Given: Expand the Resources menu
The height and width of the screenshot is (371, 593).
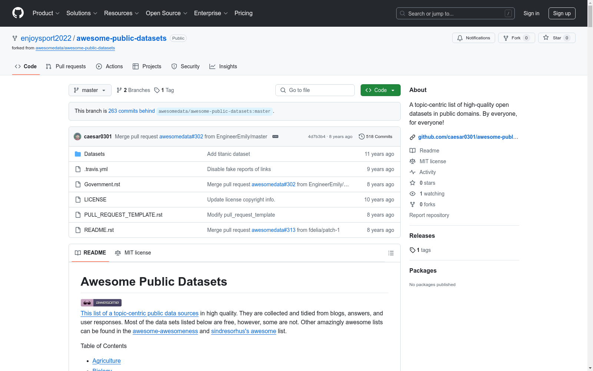Looking at the screenshot, I should pyautogui.click(x=122, y=13).
